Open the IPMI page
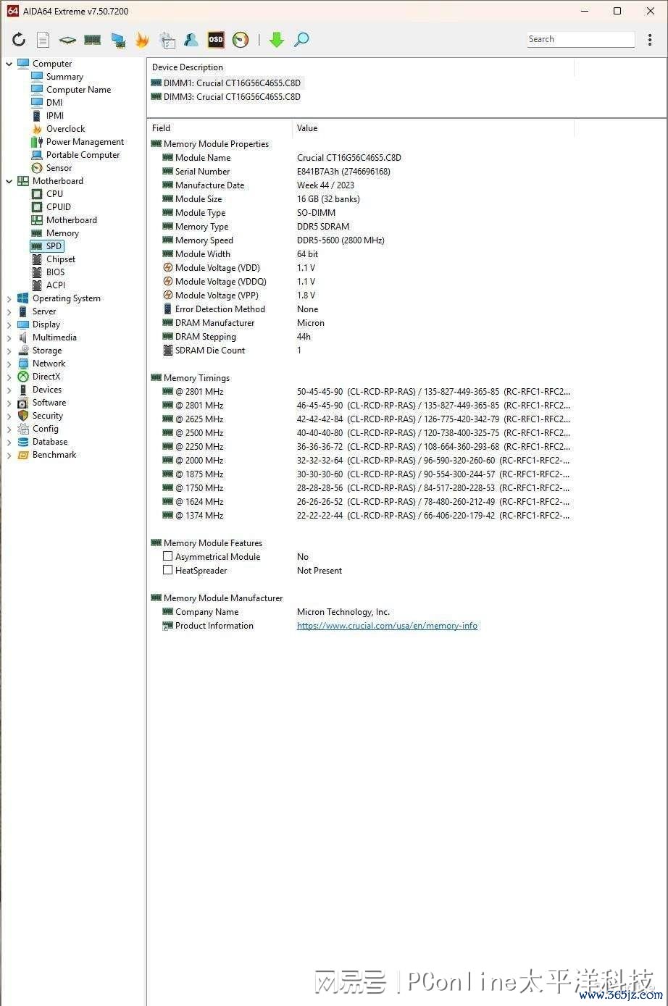Image resolution: width=668 pixels, height=1006 pixels. [x=55, y=116]
